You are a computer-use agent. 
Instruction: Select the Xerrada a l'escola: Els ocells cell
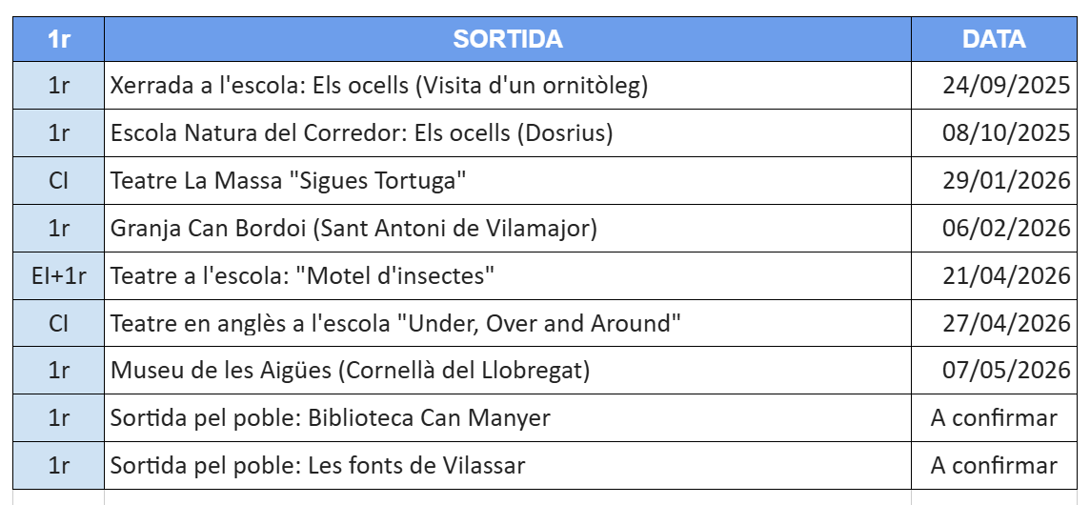(379, 86)
